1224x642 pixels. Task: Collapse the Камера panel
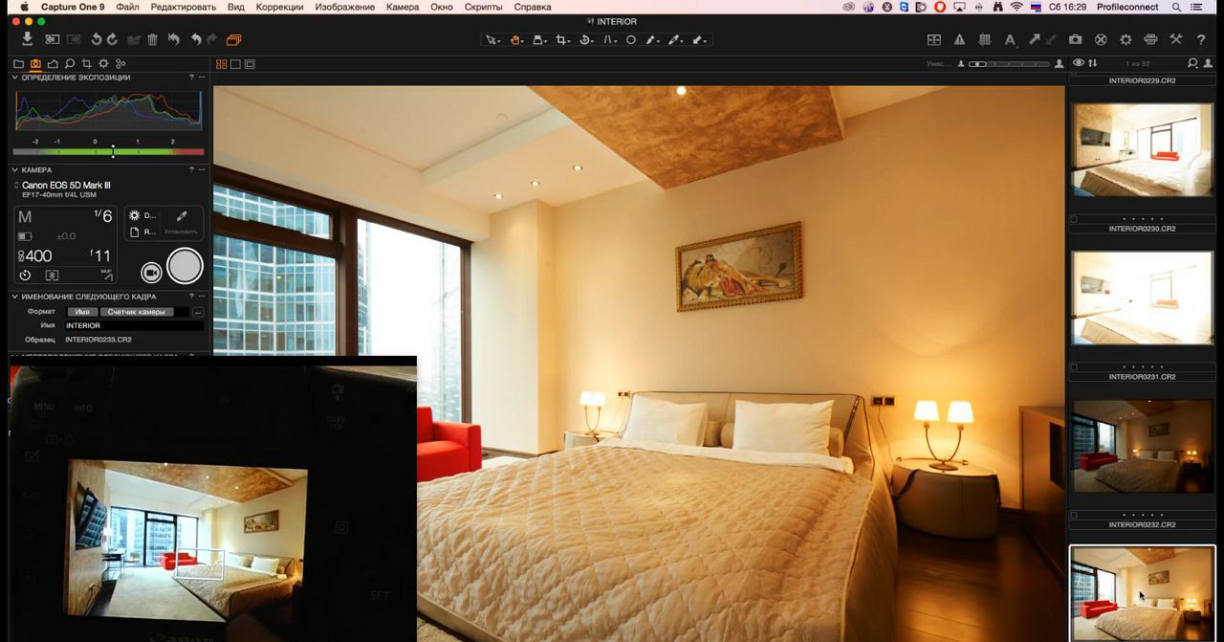[15, 170]
